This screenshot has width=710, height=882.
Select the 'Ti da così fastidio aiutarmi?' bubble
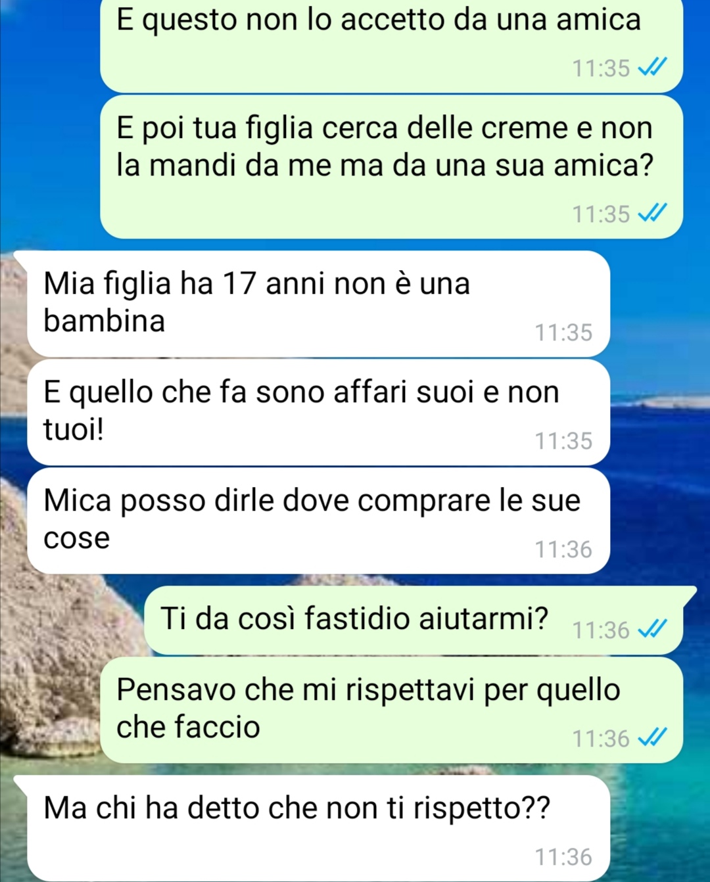(420, 620)
